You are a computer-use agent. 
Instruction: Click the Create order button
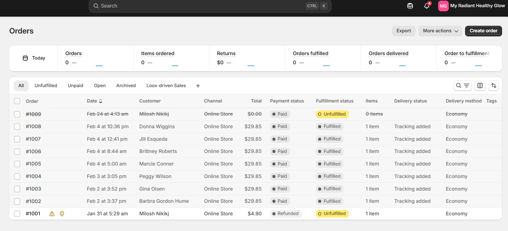pos(483,31)
